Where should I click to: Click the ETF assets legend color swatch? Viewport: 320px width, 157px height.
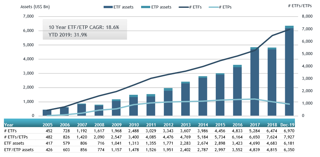tap(108, 7)
